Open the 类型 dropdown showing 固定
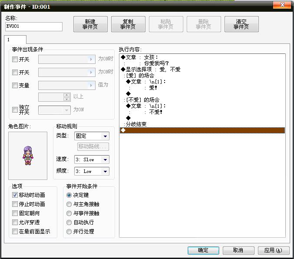The height and width of the screenshot is (259, 294). pyautogui.click(x=92, y=136)
